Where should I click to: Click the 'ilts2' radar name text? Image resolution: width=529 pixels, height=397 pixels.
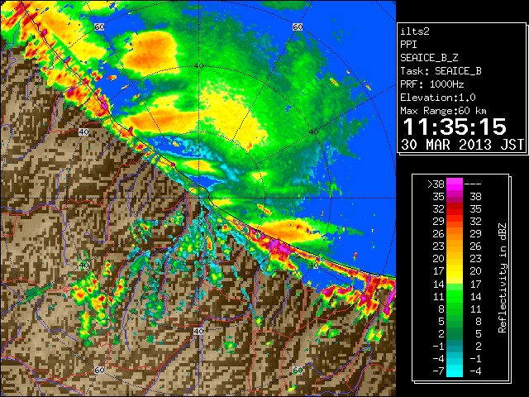click(x=415, y=31)
